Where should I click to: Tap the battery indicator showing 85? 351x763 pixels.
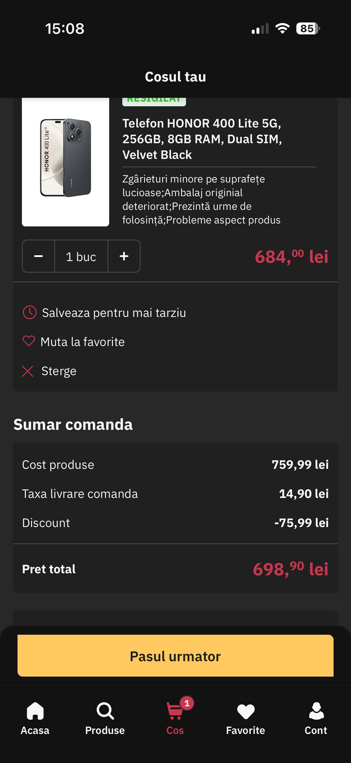pos(308,29)
